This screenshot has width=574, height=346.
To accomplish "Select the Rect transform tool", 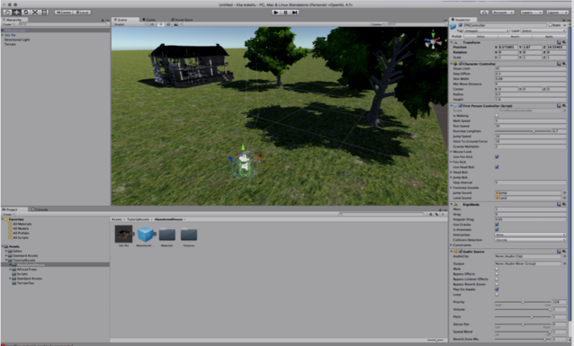I will [x=44, y=12].
